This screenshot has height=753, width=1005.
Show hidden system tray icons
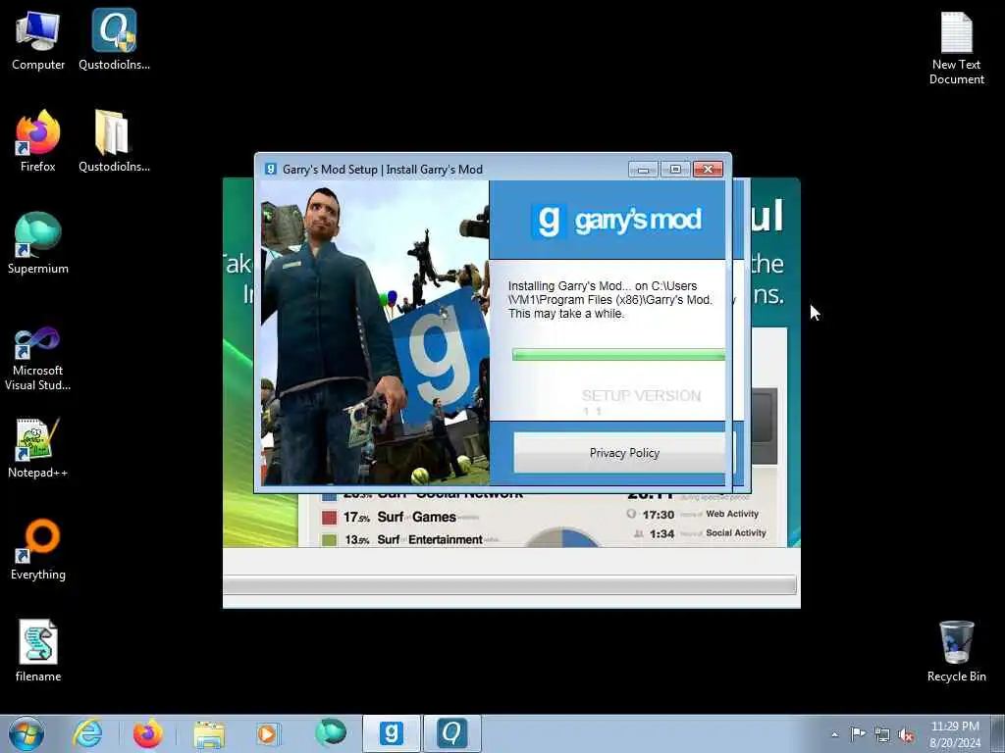coord(834,734)
